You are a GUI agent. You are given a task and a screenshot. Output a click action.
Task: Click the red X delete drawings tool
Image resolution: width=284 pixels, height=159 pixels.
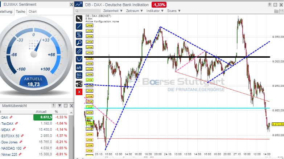[79, 92]
